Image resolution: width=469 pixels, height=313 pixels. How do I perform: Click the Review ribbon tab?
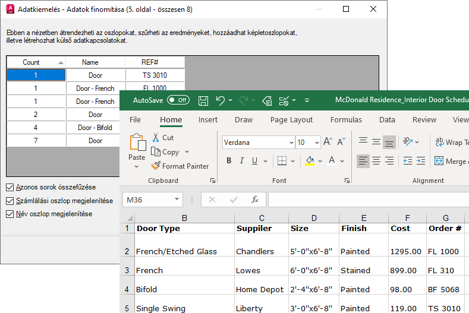(x=424, y=120)
